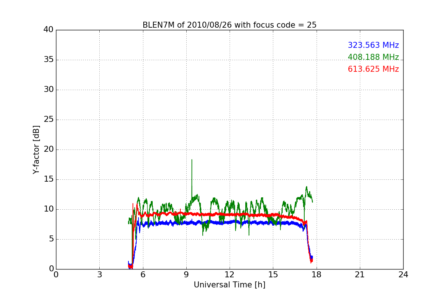448x299 pixels.
Task: Select the 323.563 MHz legend label
Action: [373, 45]
